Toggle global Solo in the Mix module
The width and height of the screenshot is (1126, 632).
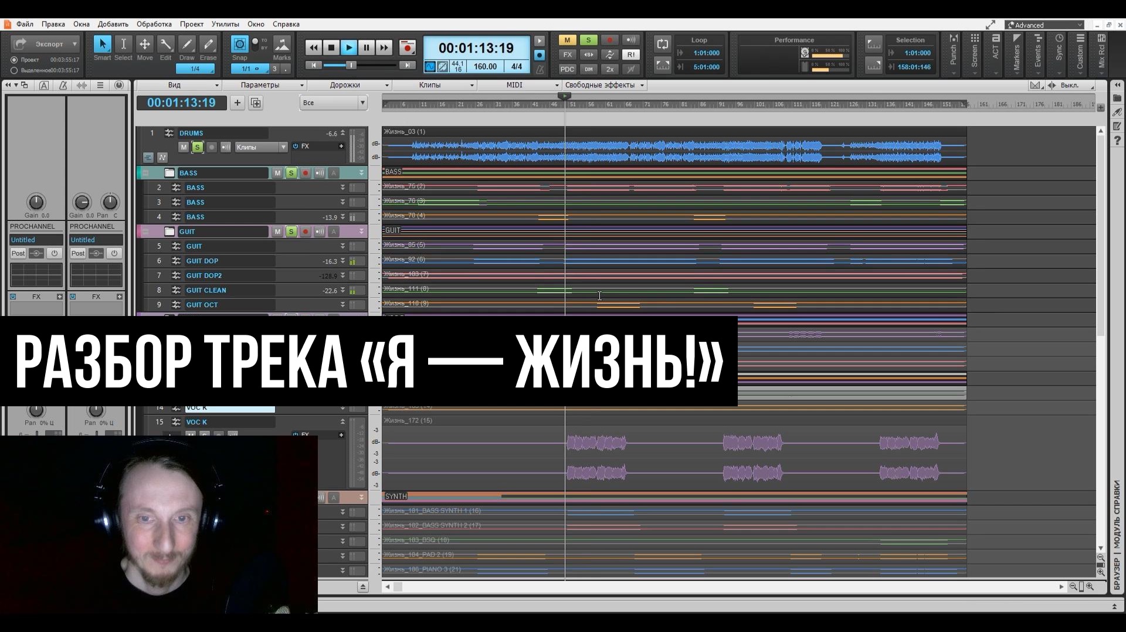click(588, 40)
